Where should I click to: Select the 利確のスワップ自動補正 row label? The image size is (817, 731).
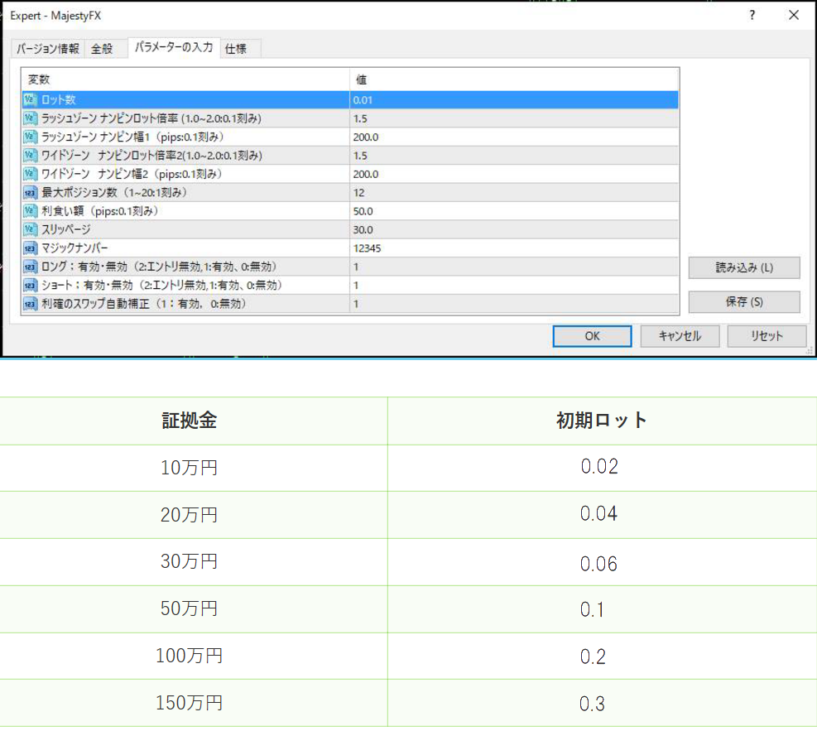[x=143, y=303]
